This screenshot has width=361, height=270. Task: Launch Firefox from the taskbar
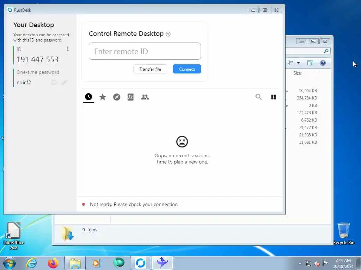pos(53,263)
